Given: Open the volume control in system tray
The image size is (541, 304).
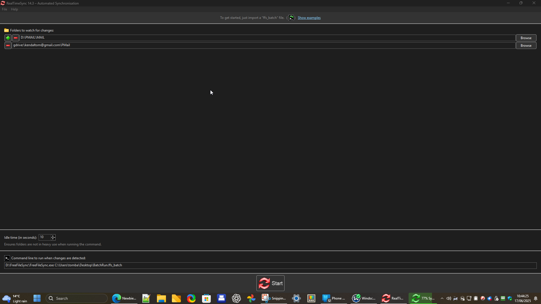Looking at the screenshot, I should tap(449, 298).
